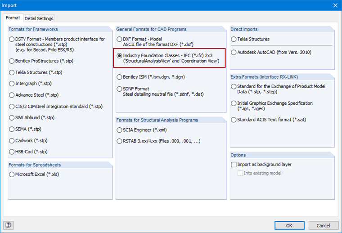Image resolution: width=342 pixels, height=233 pixels.
Task: Click the help icon at bottom left
Action: tap(8, 225)
